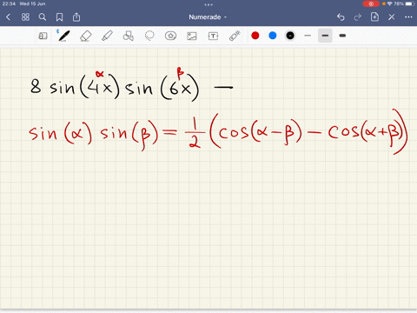Viewport: 417px width, 313px height.
Task: Select the thickest stroke width
Action: [342, 36]
